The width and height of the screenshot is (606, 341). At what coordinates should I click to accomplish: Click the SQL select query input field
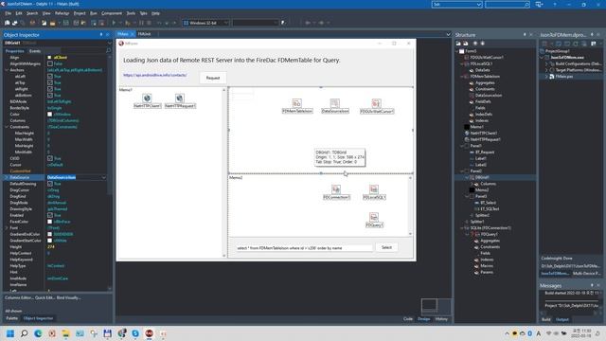click(304, 248)
